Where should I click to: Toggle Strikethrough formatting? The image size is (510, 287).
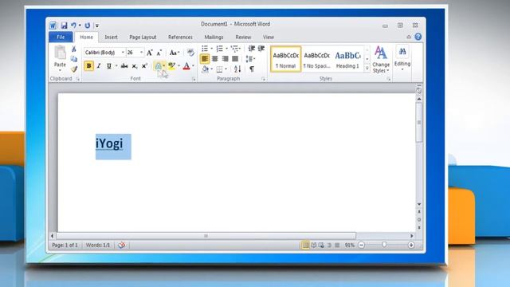(124, 66)
